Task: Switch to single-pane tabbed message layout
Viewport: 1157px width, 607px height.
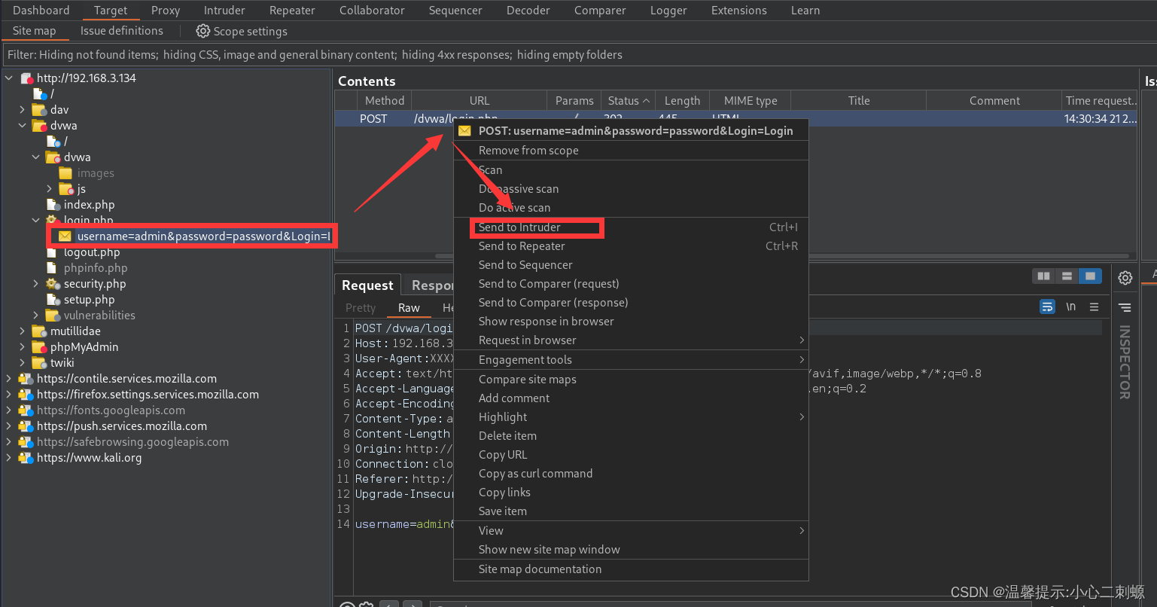Action: (1090, 276)
